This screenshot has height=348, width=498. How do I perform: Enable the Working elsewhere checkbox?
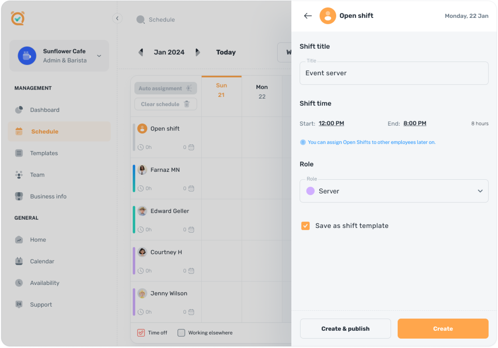pos(181,333)
